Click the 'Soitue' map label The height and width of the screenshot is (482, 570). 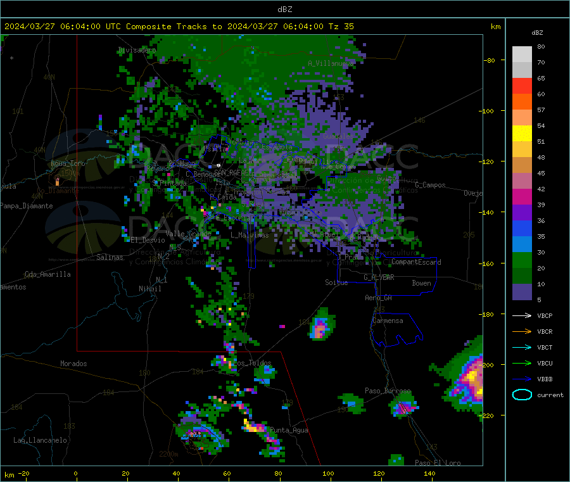336,282
